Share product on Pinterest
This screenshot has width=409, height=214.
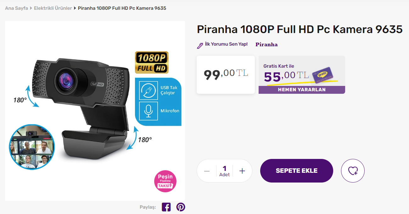(181, 207)
